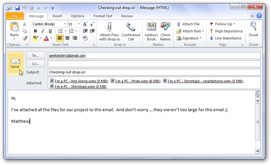Open font color dropdown arrow

(x=51, y=38)
